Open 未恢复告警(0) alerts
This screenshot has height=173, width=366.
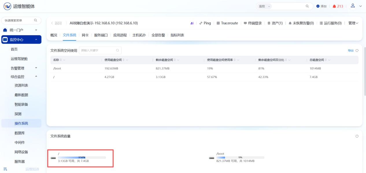click(301, 23)
